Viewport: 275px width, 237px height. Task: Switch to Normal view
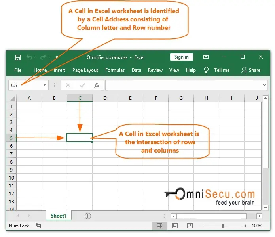tap(159, 226)
